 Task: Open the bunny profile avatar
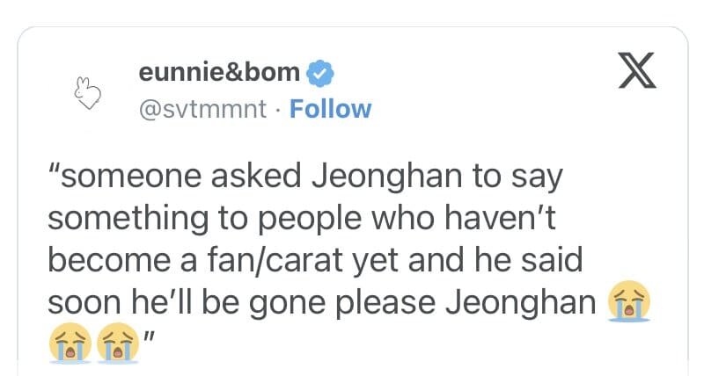click(87, 91)
